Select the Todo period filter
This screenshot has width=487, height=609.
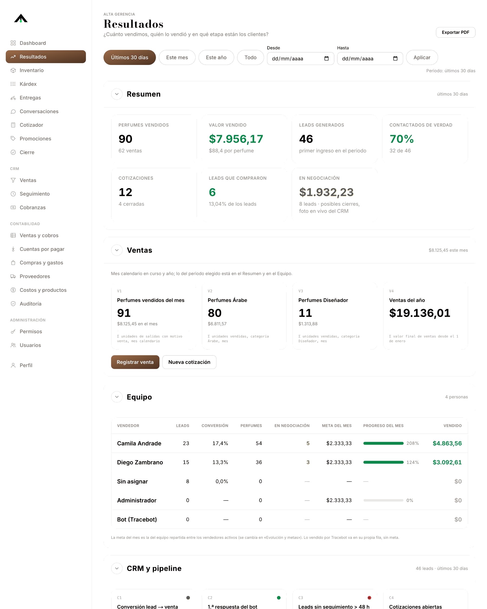tap(251, 57)
